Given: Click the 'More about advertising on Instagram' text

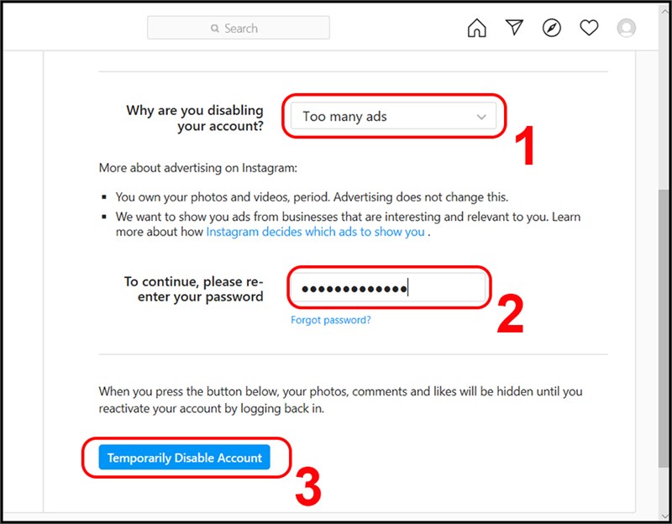Looking at the screenshot, I should [197, 168].
